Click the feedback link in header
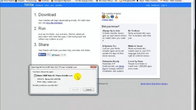This screenshot has height=110, width=196. click(155, 5)
